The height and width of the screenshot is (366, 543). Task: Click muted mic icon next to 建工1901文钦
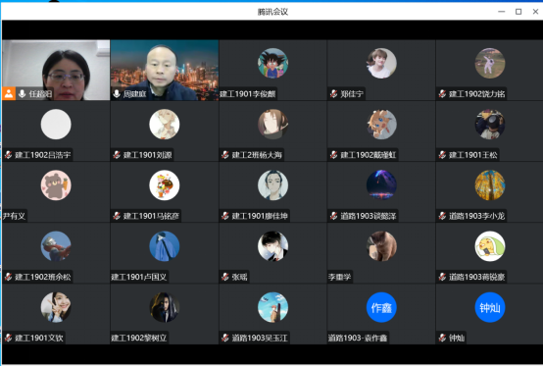click(8, 338)
